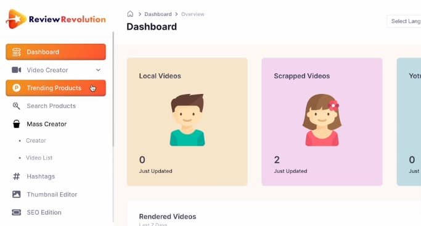Click Just Updated under Scrapped Videos
Screen dimensions: 421x226
pyautogui.click(x=290, y=171)
